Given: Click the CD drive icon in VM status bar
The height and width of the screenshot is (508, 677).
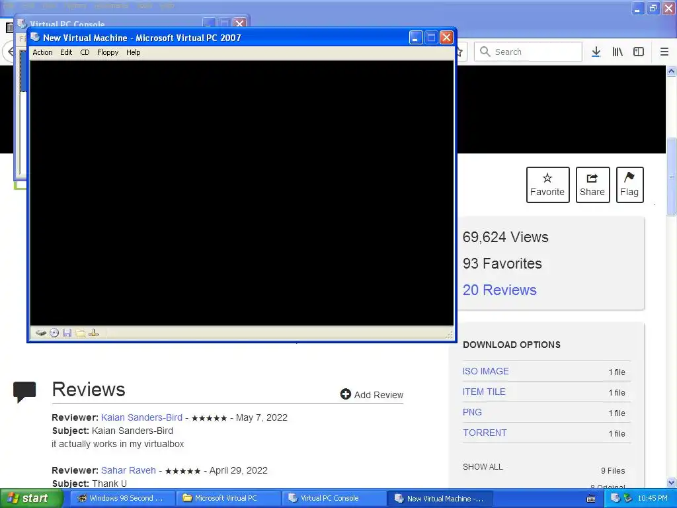Looking at the screenshot, I should pos(54,333).
